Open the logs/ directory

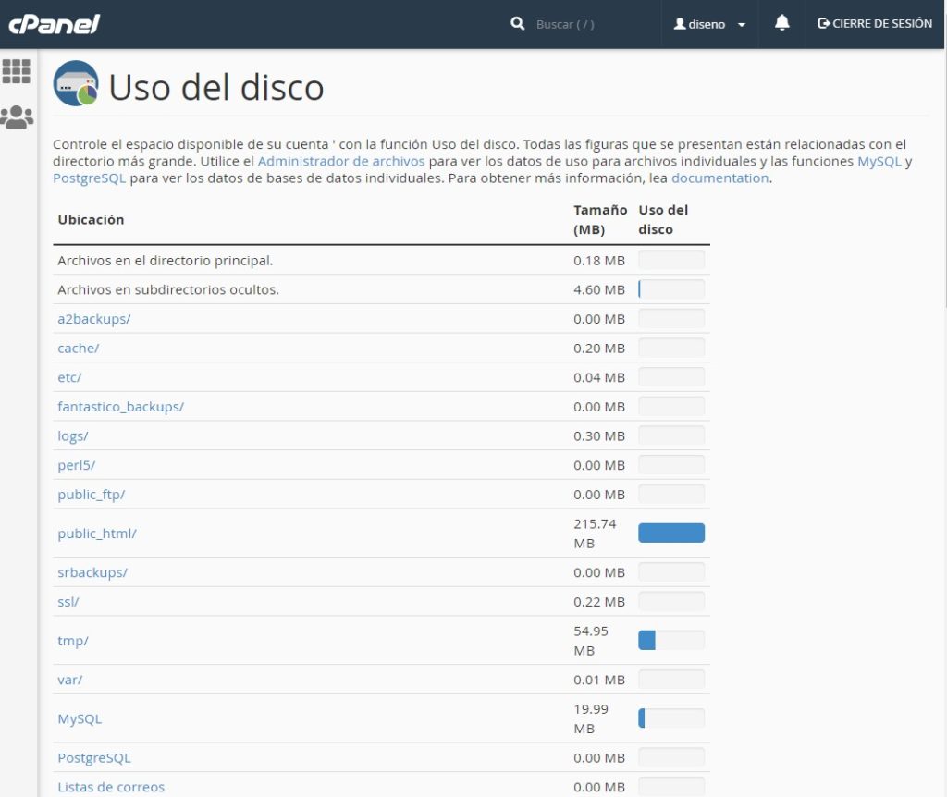pyautogui.click(x=73, y=435)
